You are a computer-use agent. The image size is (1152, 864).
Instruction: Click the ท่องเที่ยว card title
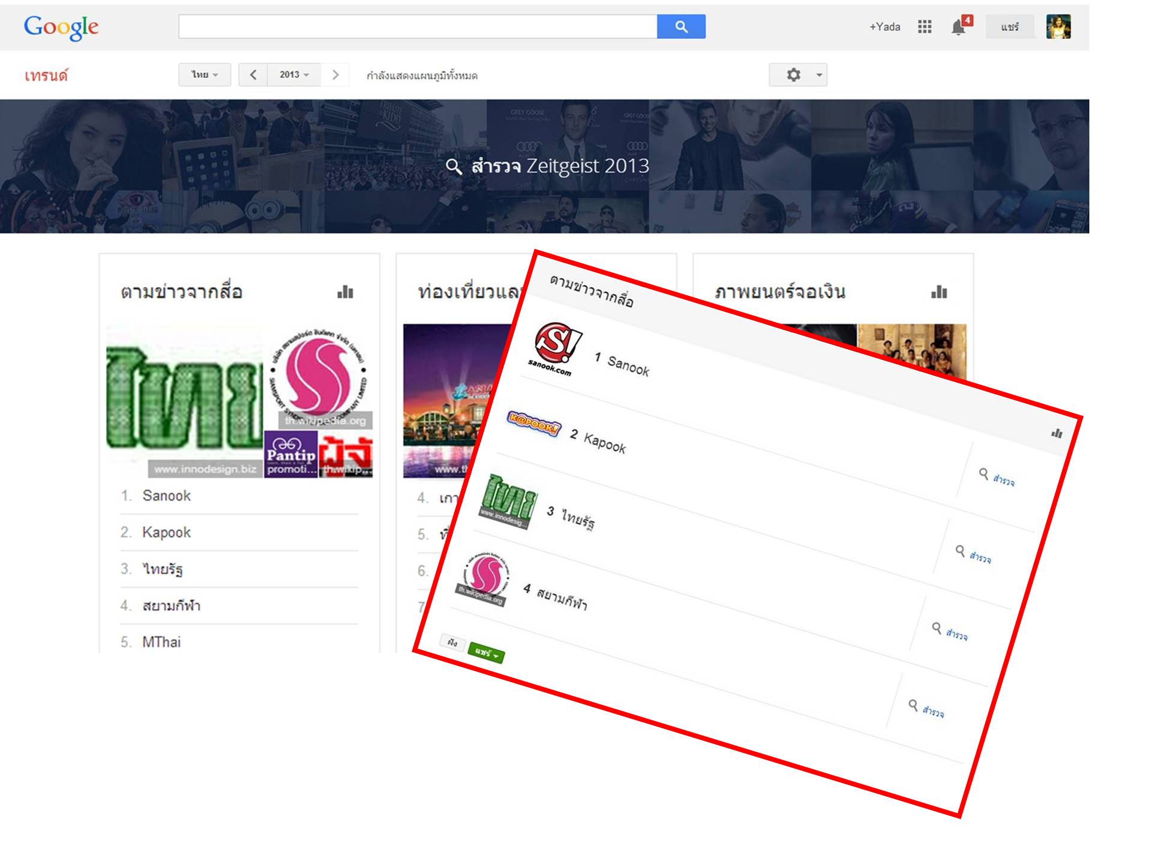[x=468, y=292]
